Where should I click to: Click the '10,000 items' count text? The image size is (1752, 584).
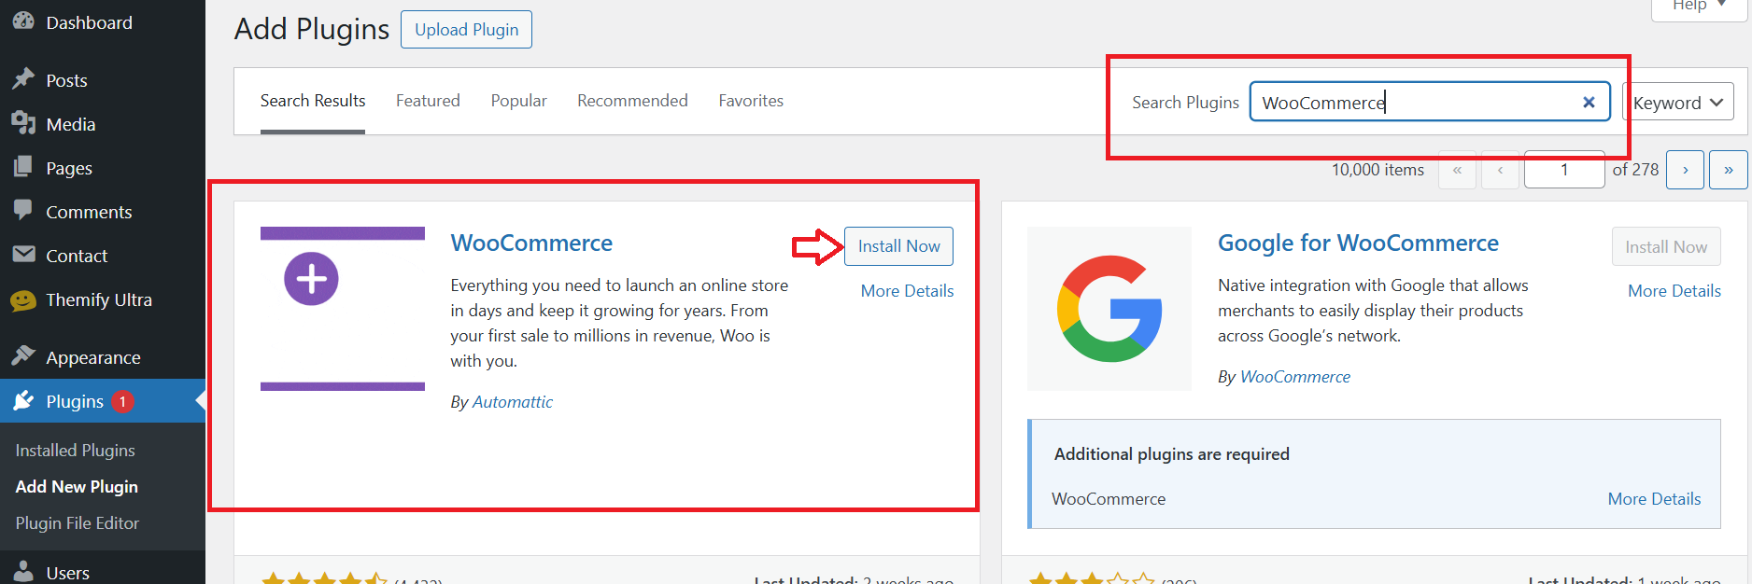pos(1378,170)
